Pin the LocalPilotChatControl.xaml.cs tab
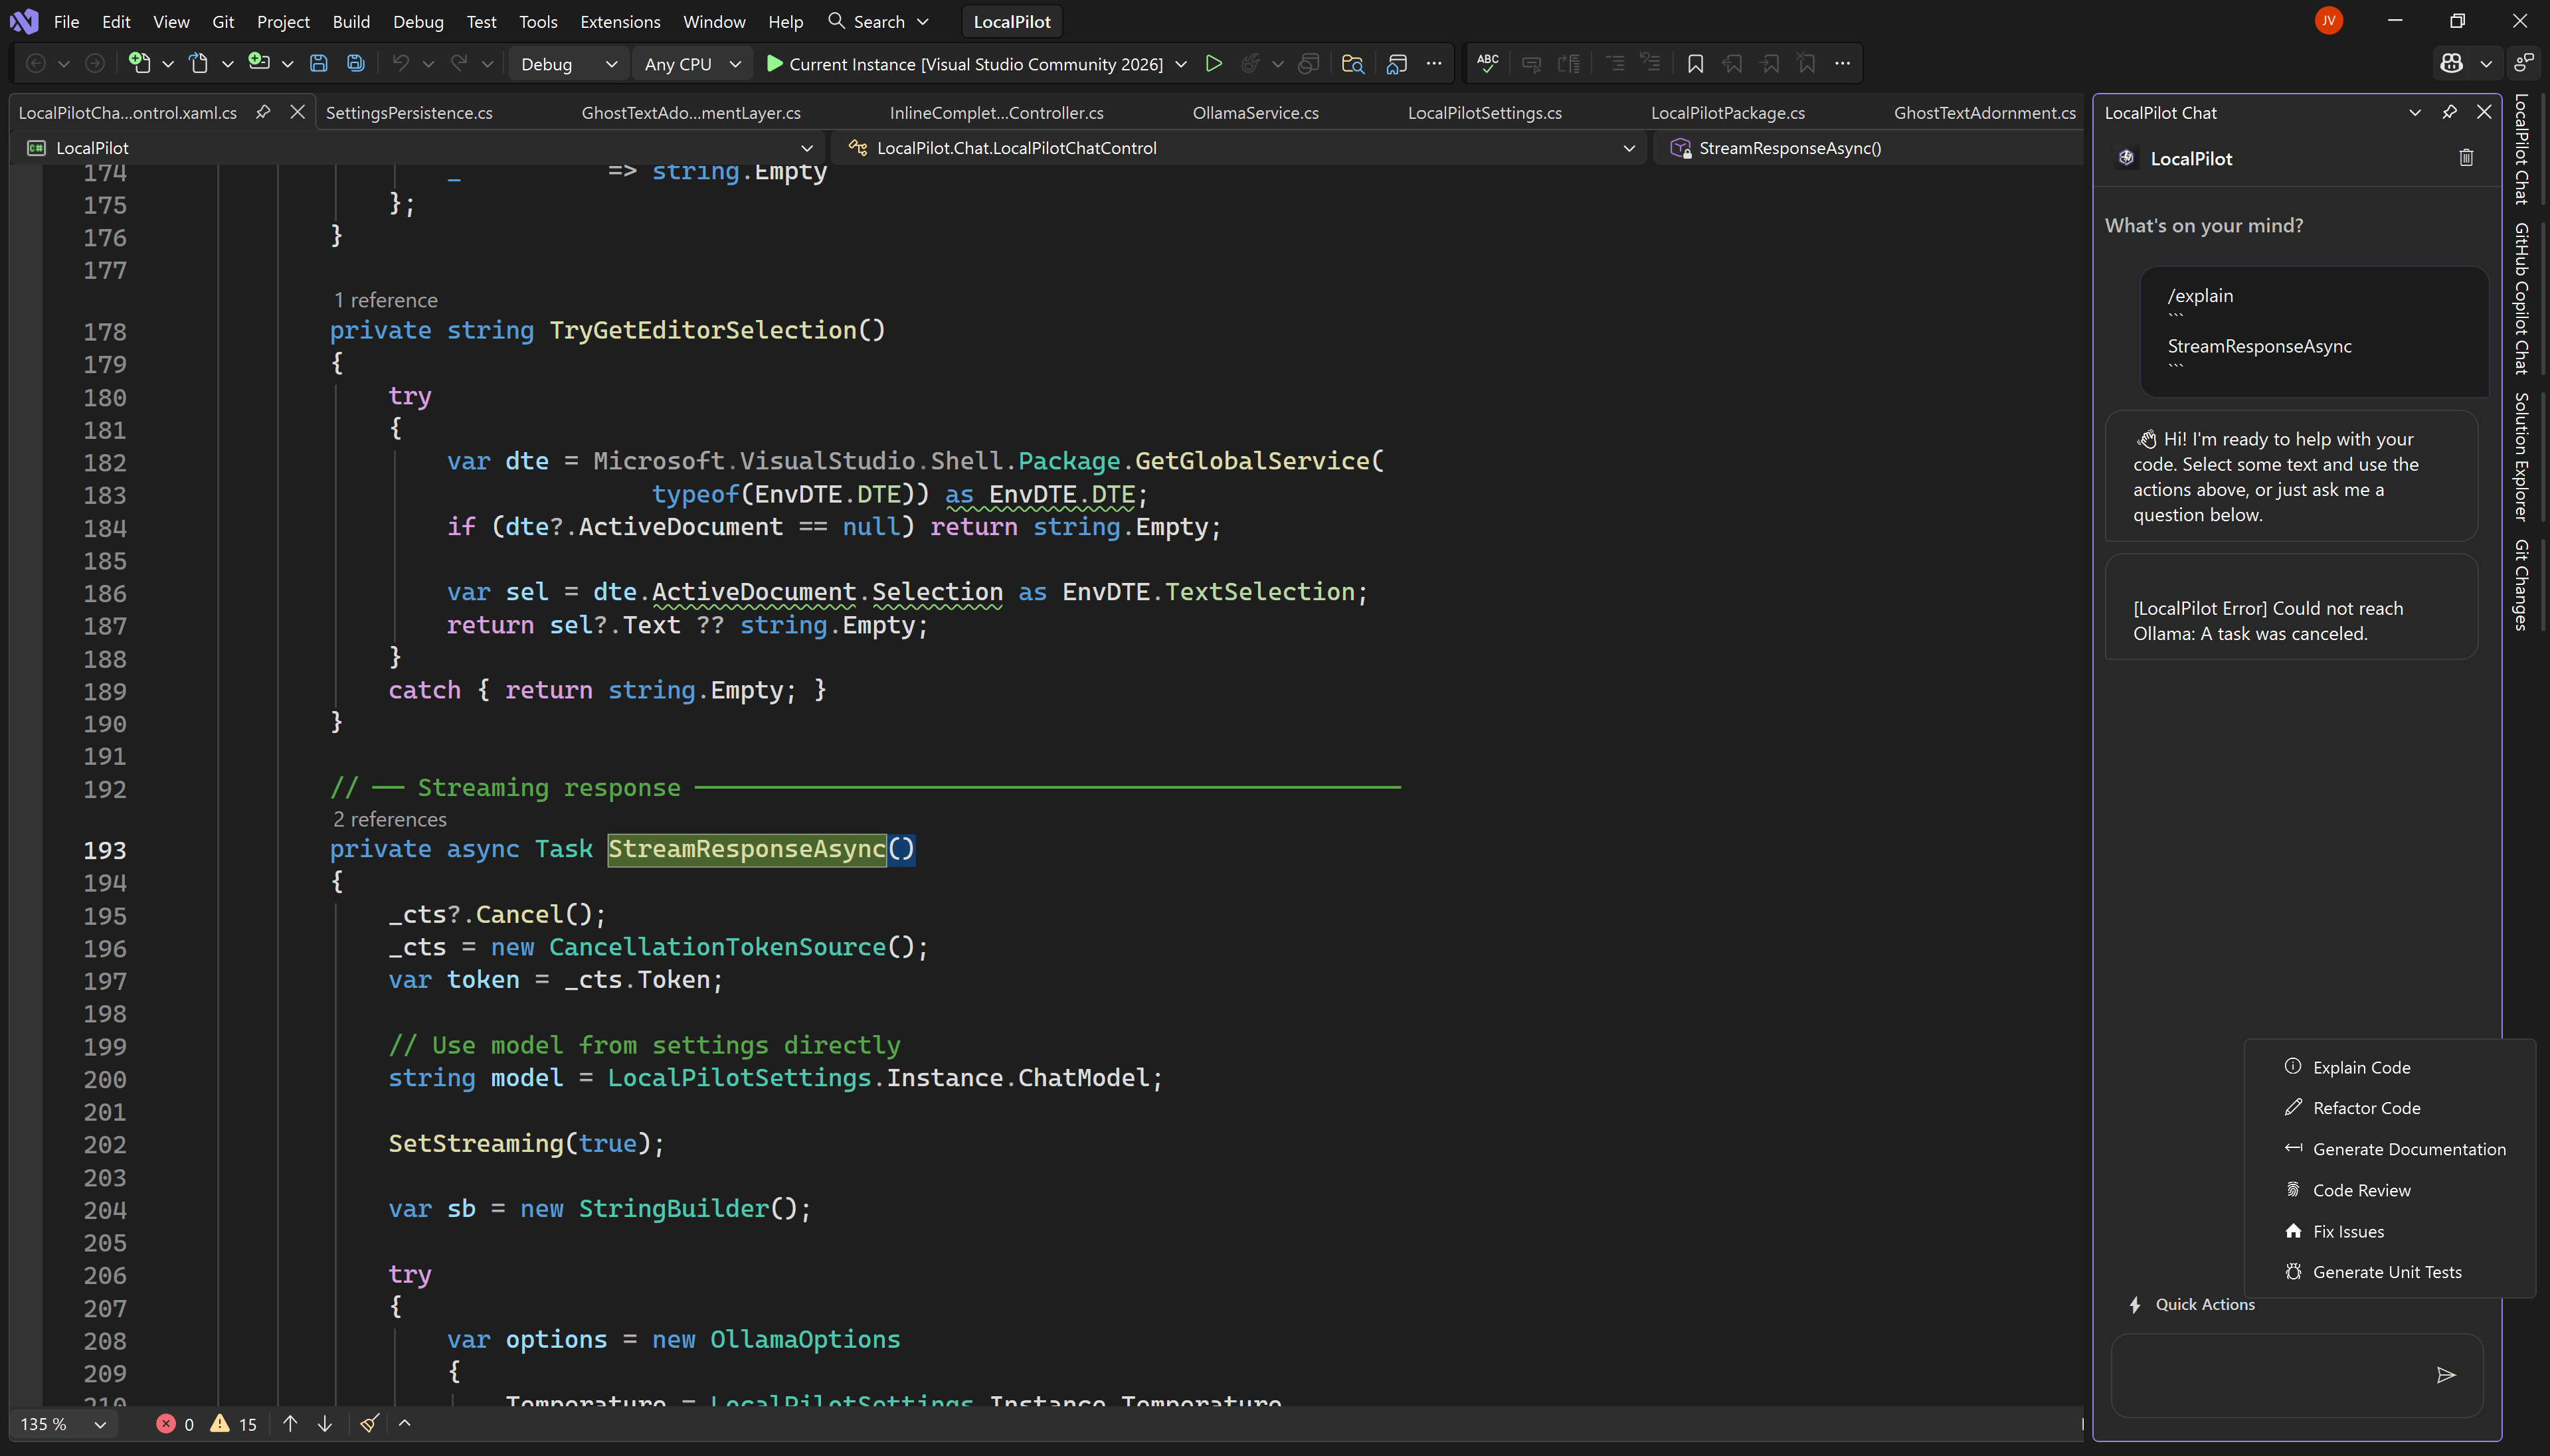This screenshot has height=1456, width=2550. 263,112
